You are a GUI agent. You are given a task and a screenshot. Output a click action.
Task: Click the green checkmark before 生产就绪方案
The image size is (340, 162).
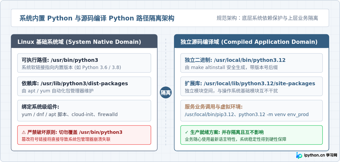click(186, 132)
